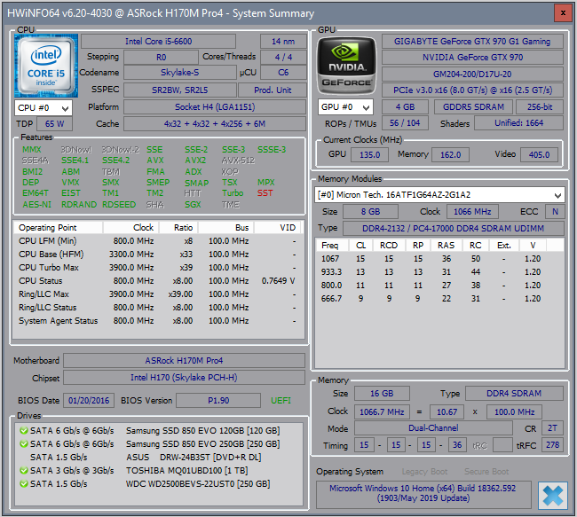
Task: Click the green UEFI label
Action: coord(281,401)
